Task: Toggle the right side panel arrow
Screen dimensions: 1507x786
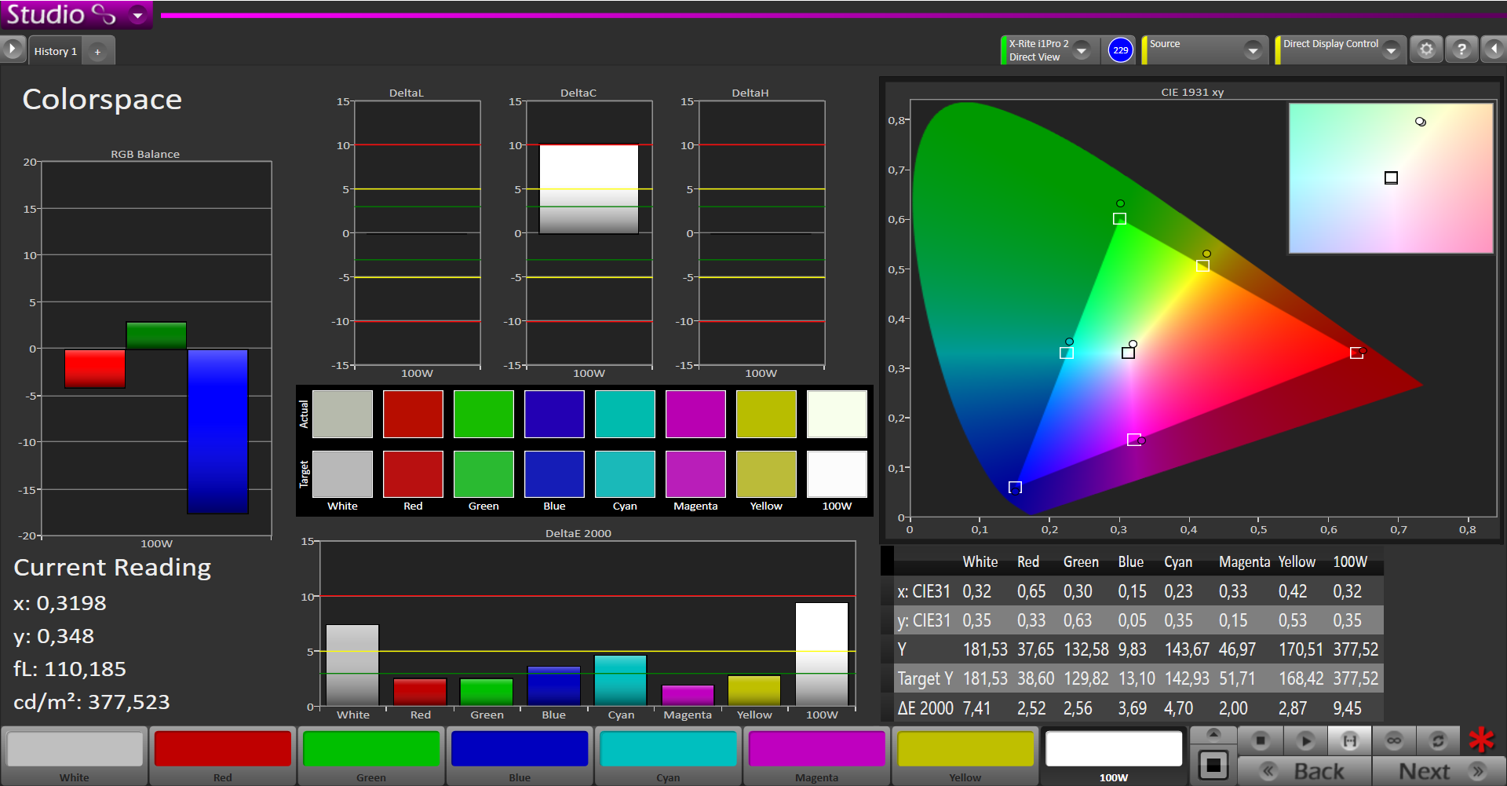Action: 1494,50
